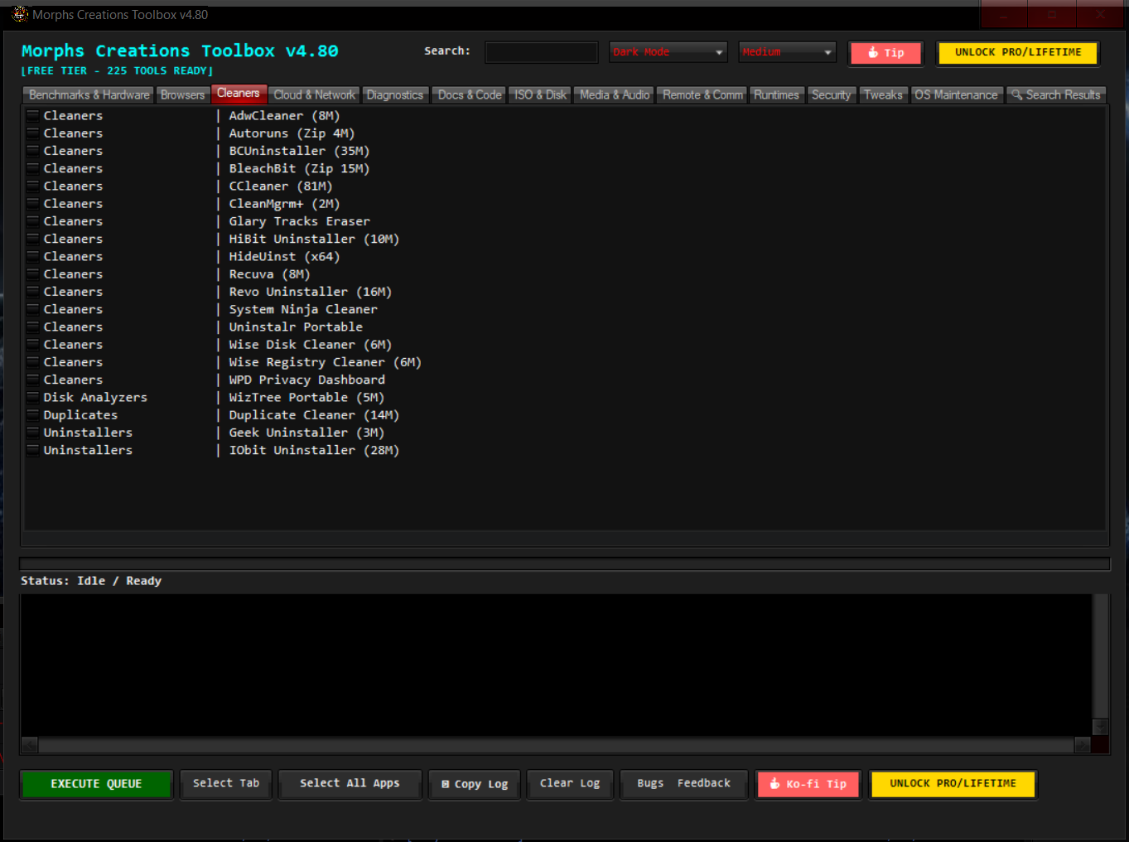The height and width of the screenshot is (842, 1129).
Task: Open the Docs & Code tab
Action: pos(470,95)
